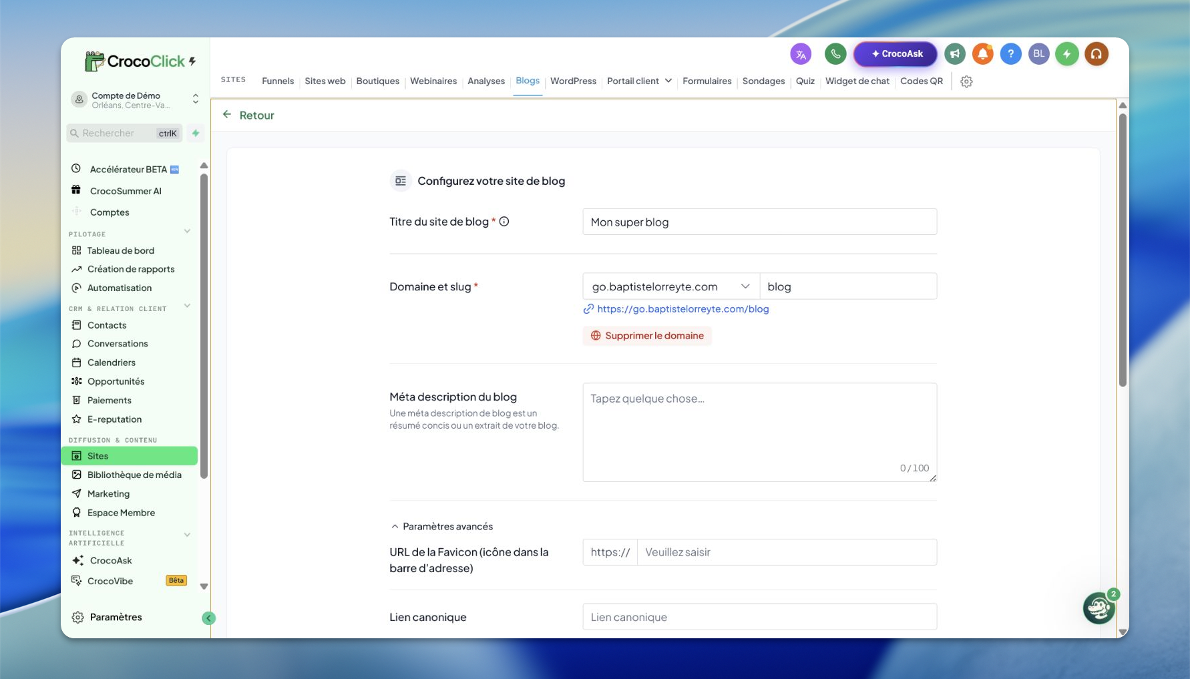The height and width of the screenshot is (679, 1190).
Task: Click the Favicon URL input field
Action: coord(787,552)
